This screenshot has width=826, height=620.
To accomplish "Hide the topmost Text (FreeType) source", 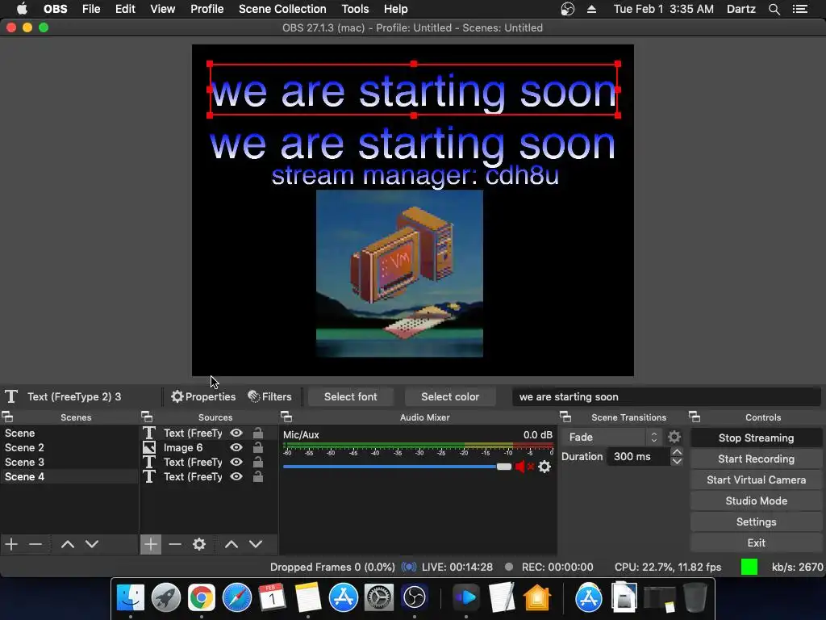I will point(236,433).
